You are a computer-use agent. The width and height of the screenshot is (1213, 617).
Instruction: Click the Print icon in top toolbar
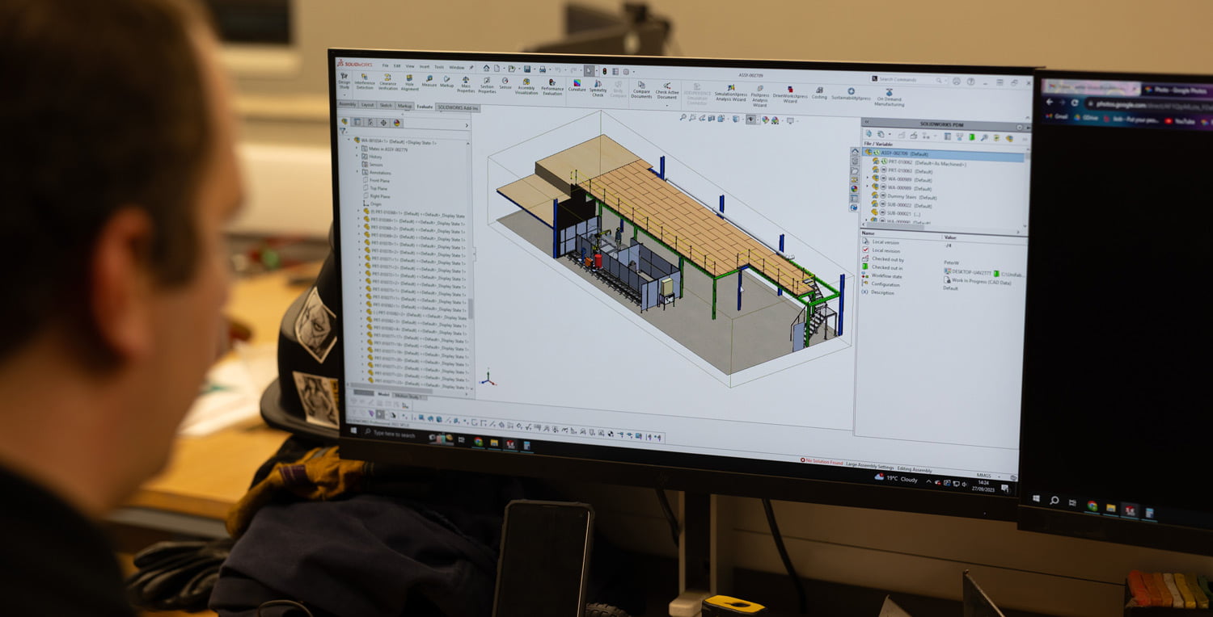pos(543,69)
